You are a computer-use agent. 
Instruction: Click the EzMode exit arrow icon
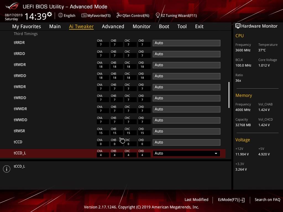point(242,200)
